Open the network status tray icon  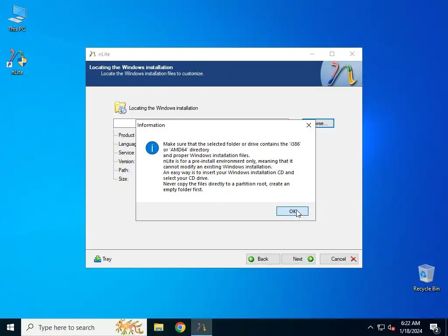tap(381, 327)
